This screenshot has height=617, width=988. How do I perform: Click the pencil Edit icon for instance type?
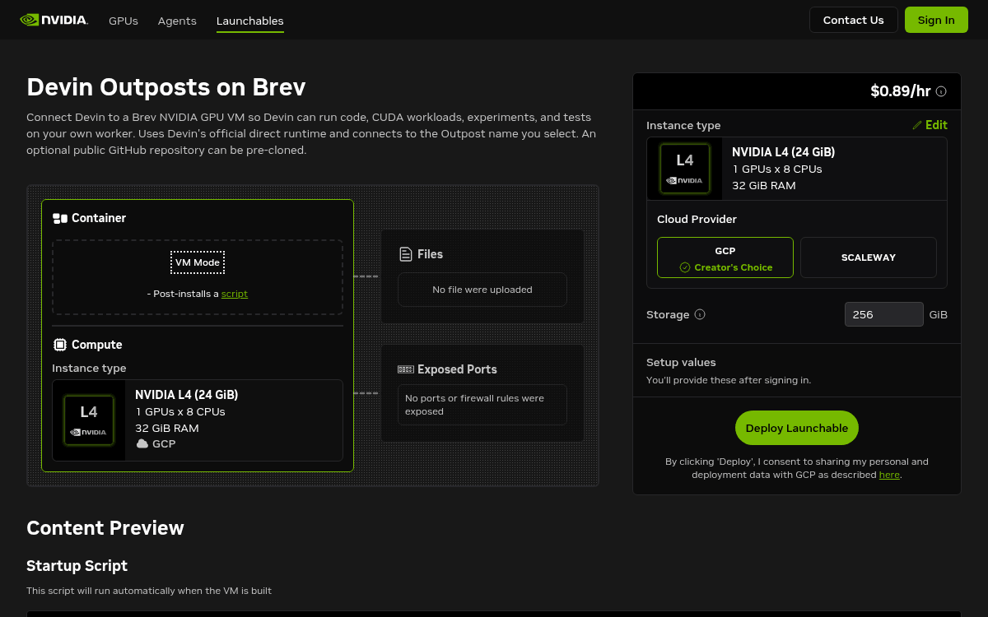pyautogui.click(x=917, y=125)
